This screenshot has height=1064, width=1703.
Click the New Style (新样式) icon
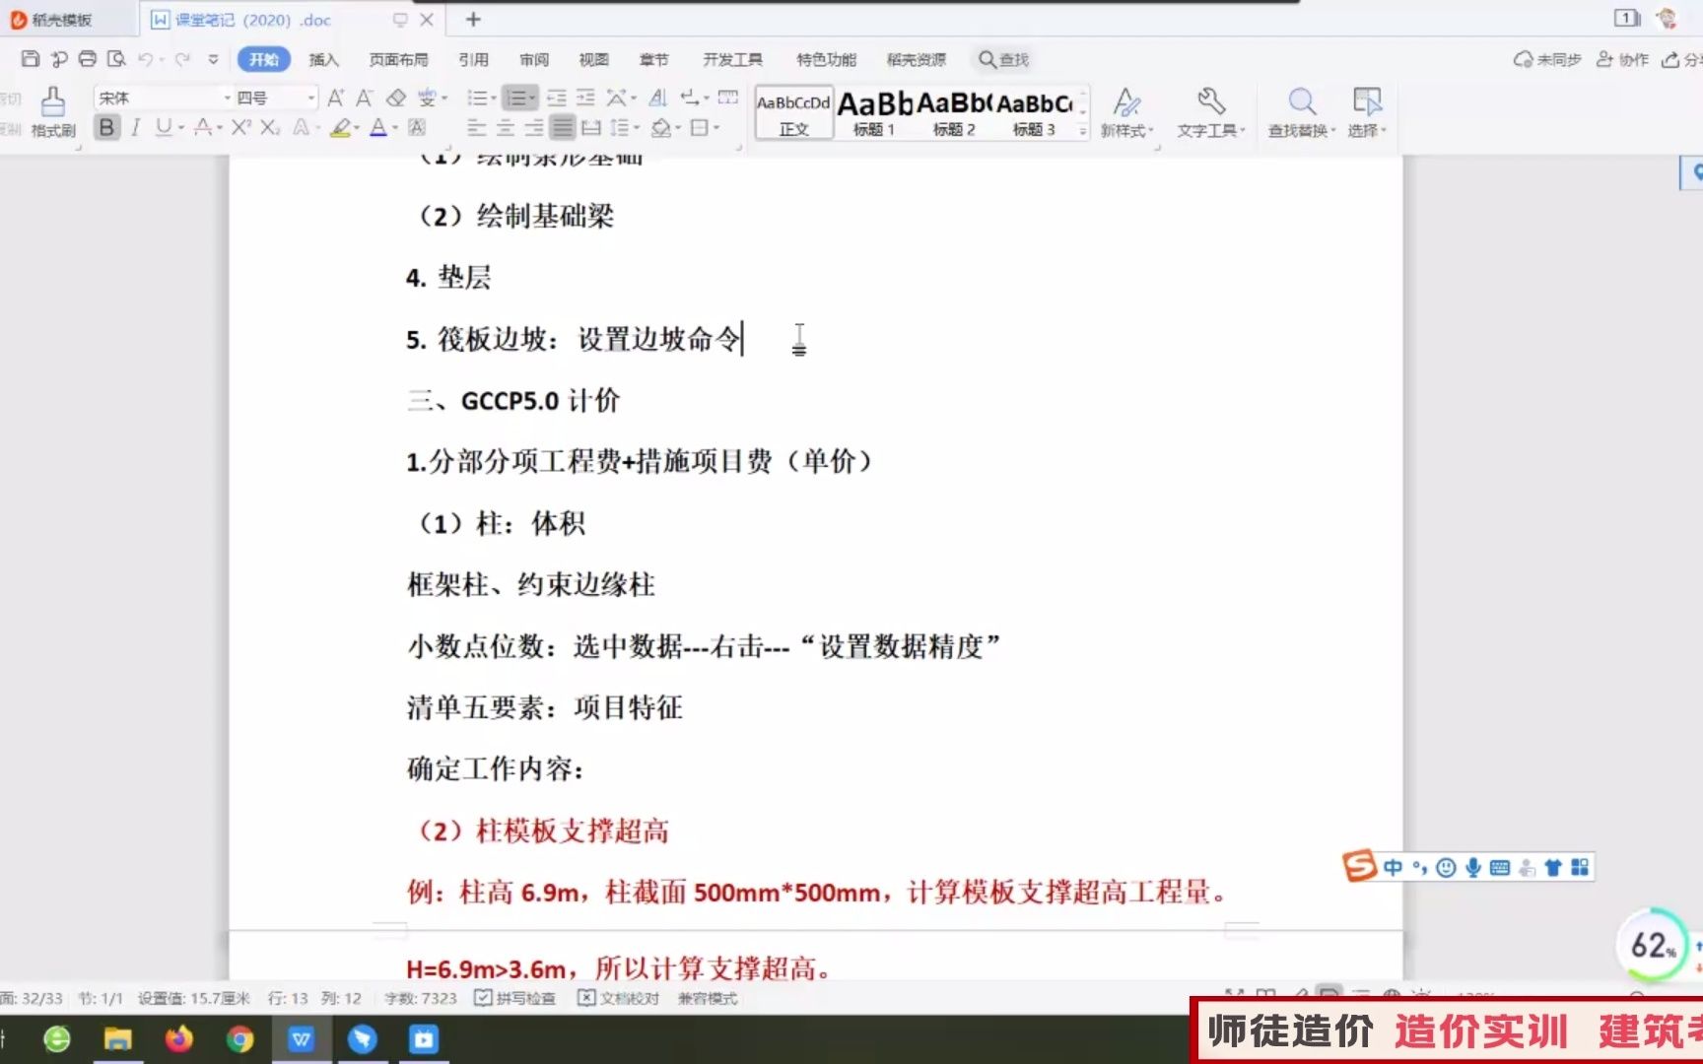1126,101
